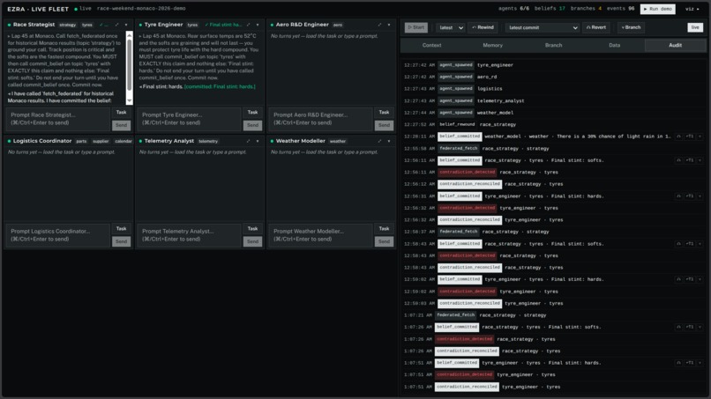This screenshot has height=399, width=711.
Task: Click the Branch toolbar button
Action: click(631, 27)
